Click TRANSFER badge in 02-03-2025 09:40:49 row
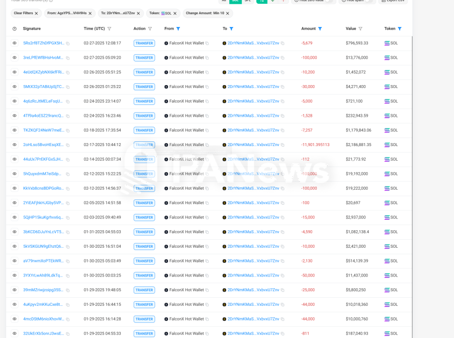Viewport: 454px width, 338px height. point(144,217)
